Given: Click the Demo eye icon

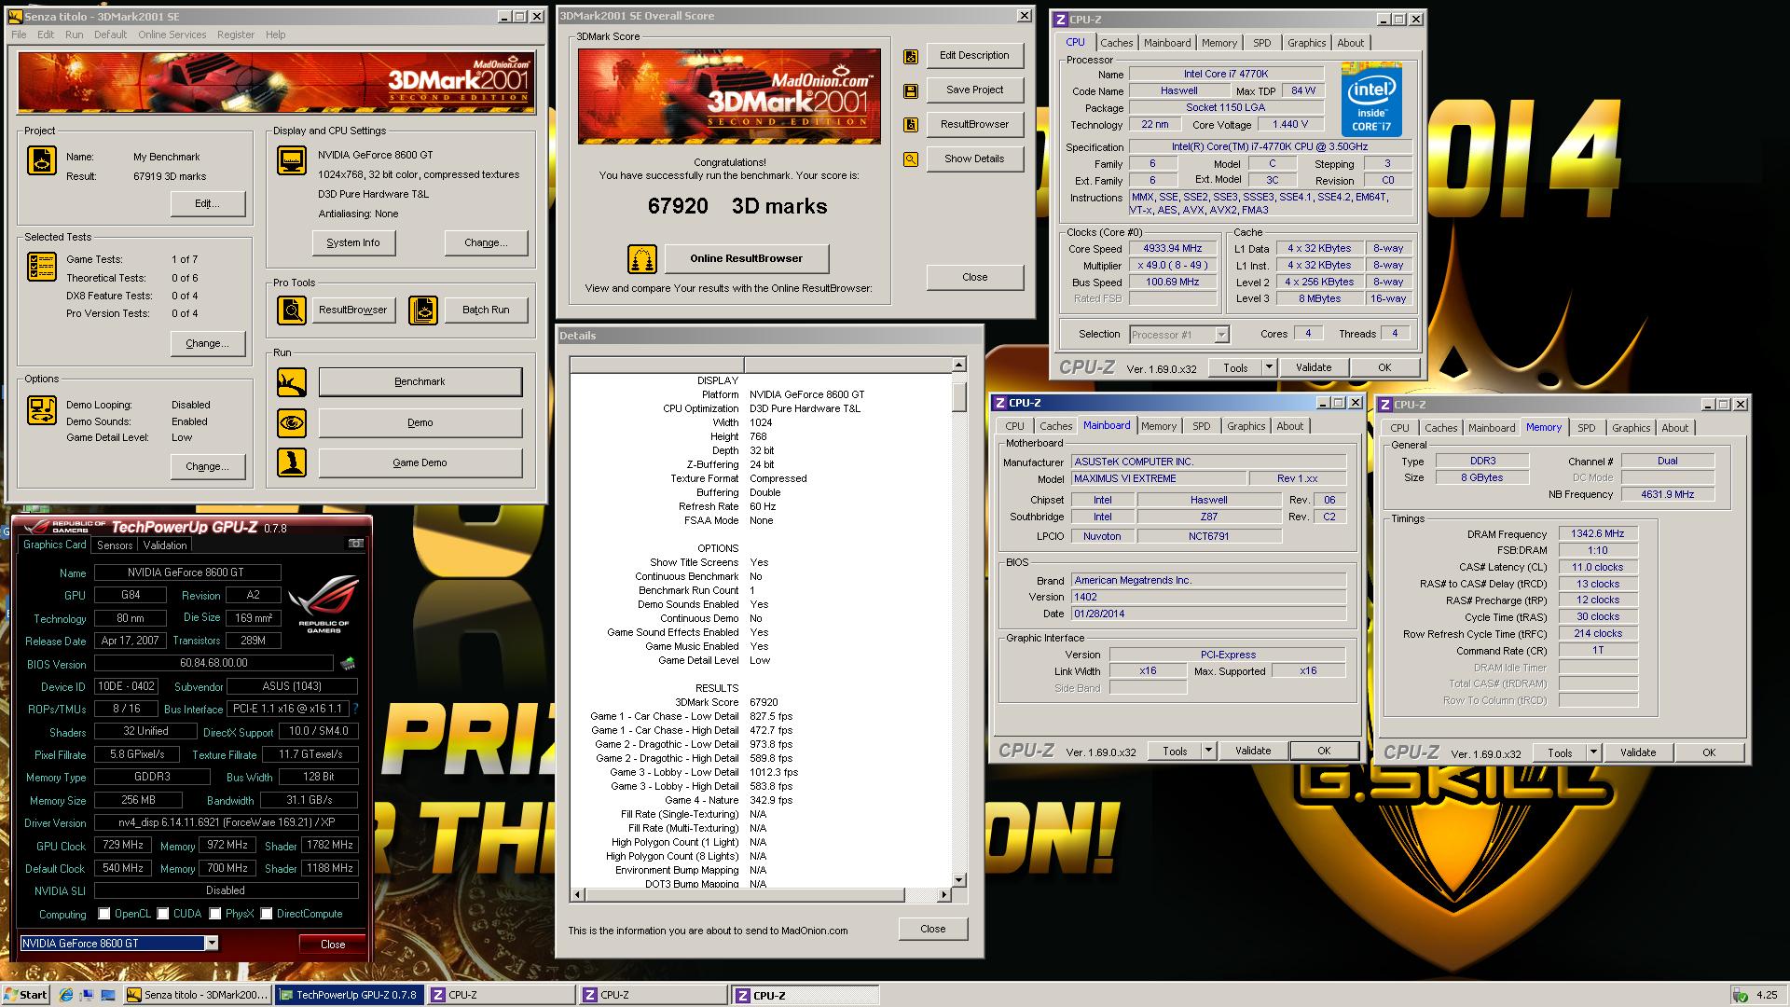Looking at the screenshot, I should pyautogui.click(x=292, y=422).
